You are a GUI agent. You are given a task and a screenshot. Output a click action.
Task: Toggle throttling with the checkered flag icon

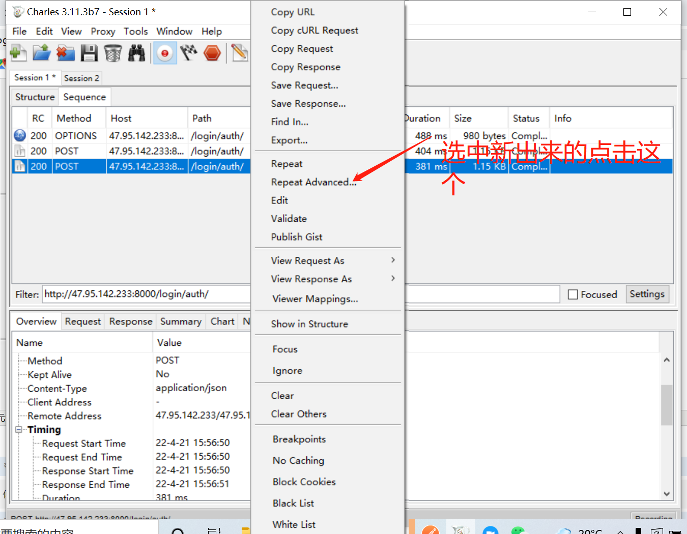tap(188, 53)
